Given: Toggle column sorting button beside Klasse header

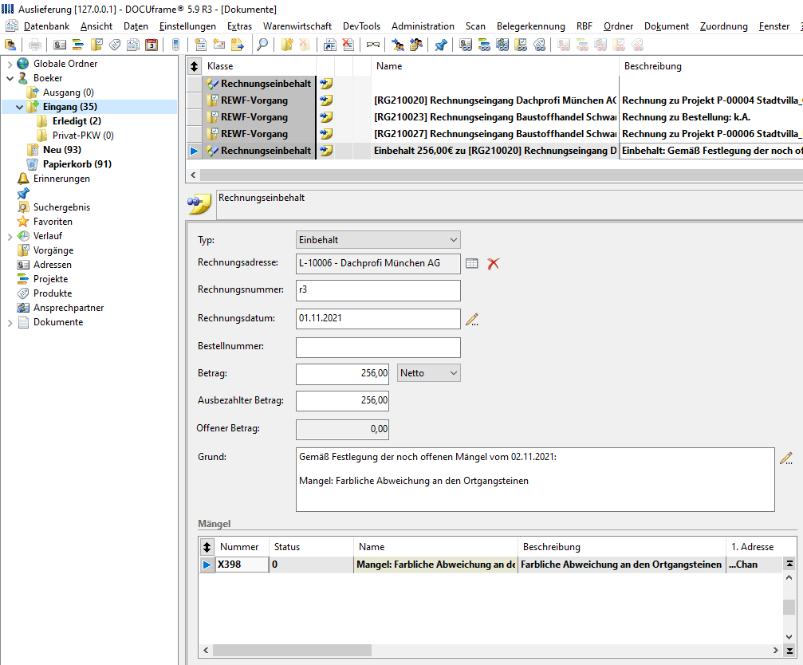Looking at the screenshot, I should (x=194, y=66).
